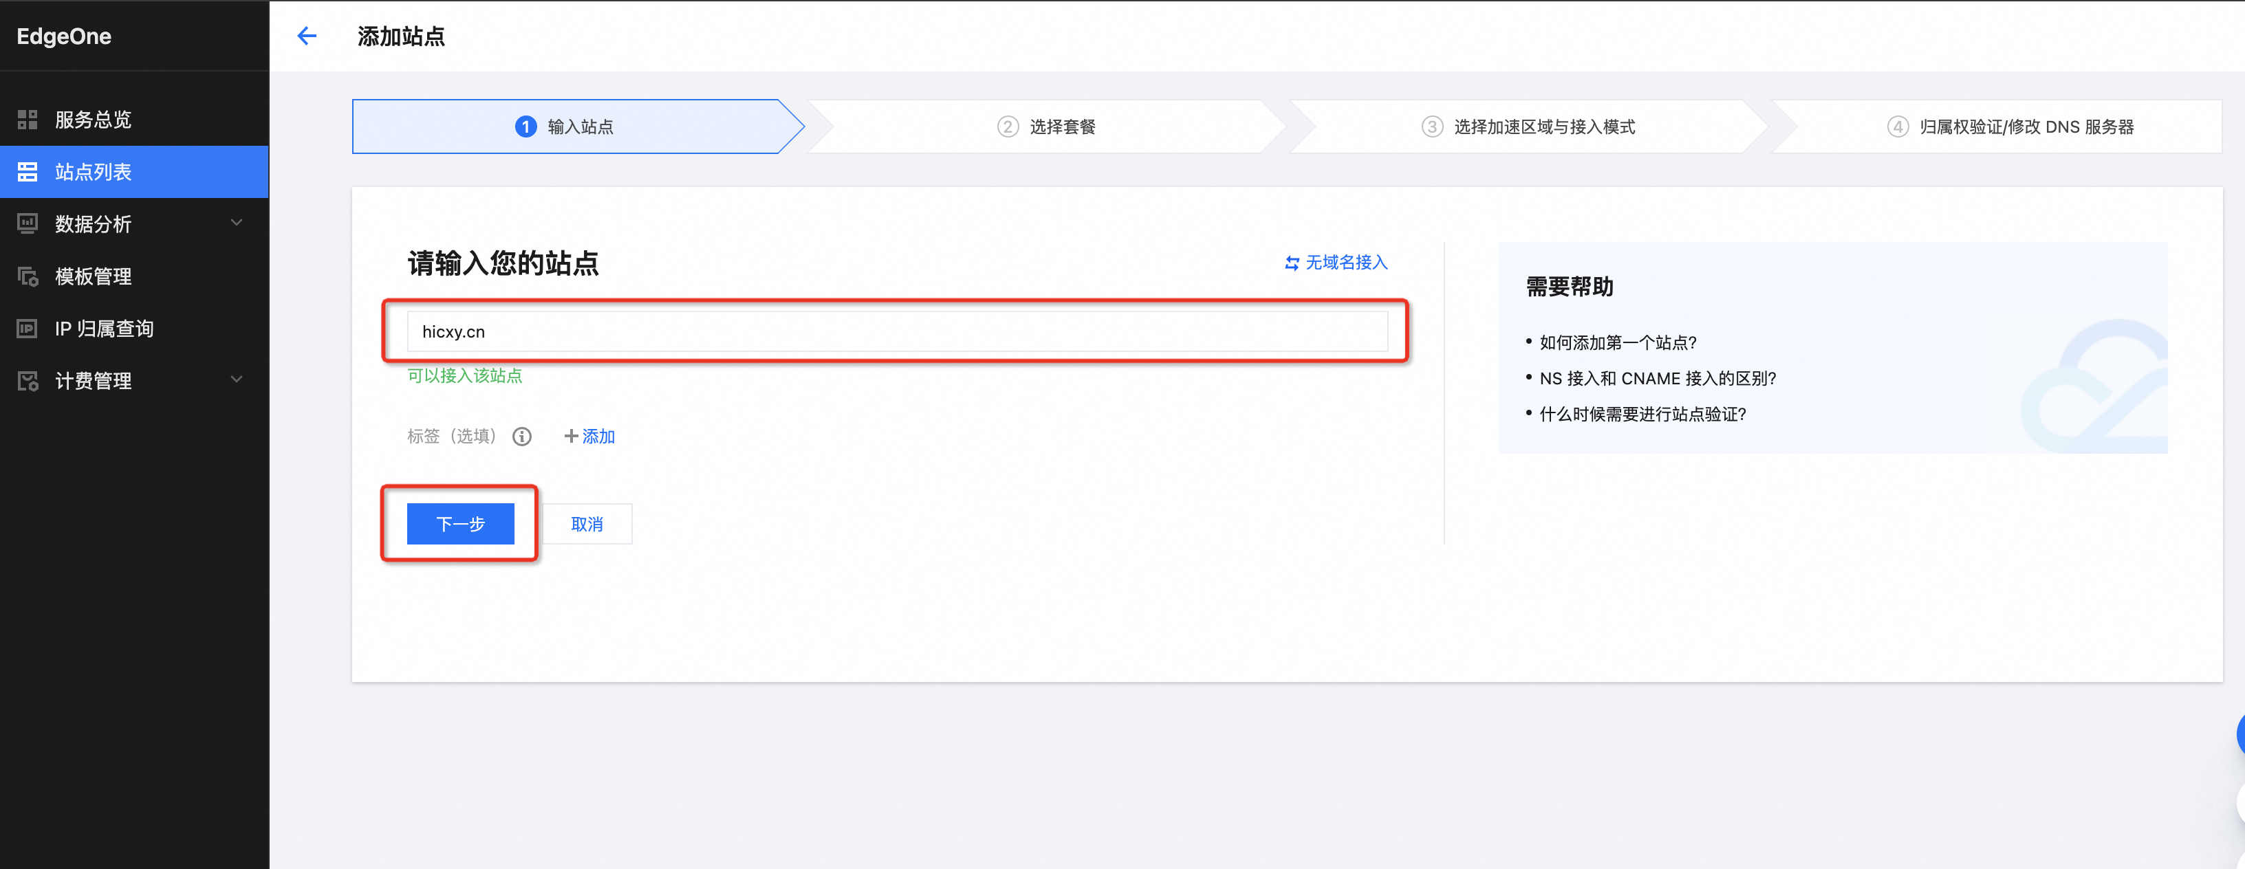Expand the 计费管理 submenu chevron

(x=236, y=379)
